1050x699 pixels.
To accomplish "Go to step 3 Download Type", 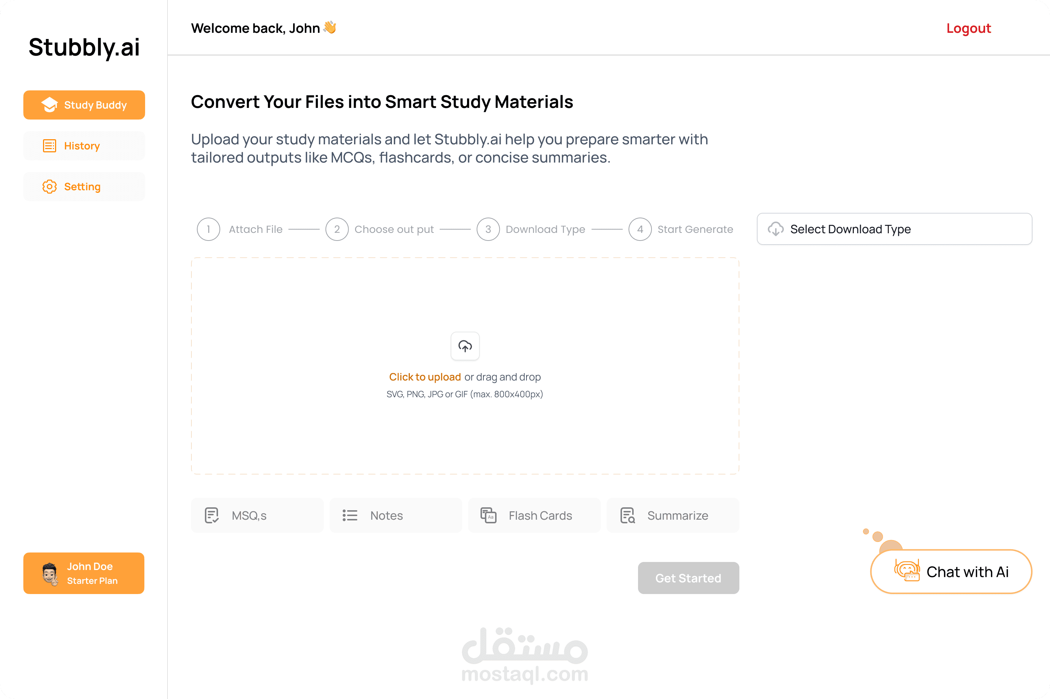I will coord(530,229).
